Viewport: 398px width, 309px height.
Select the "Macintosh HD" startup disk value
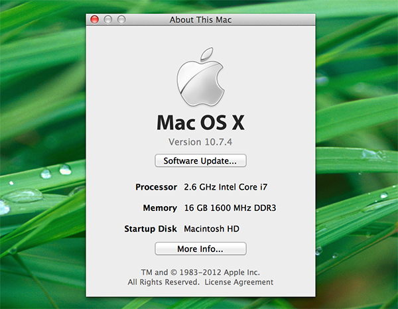coord(212,229)
